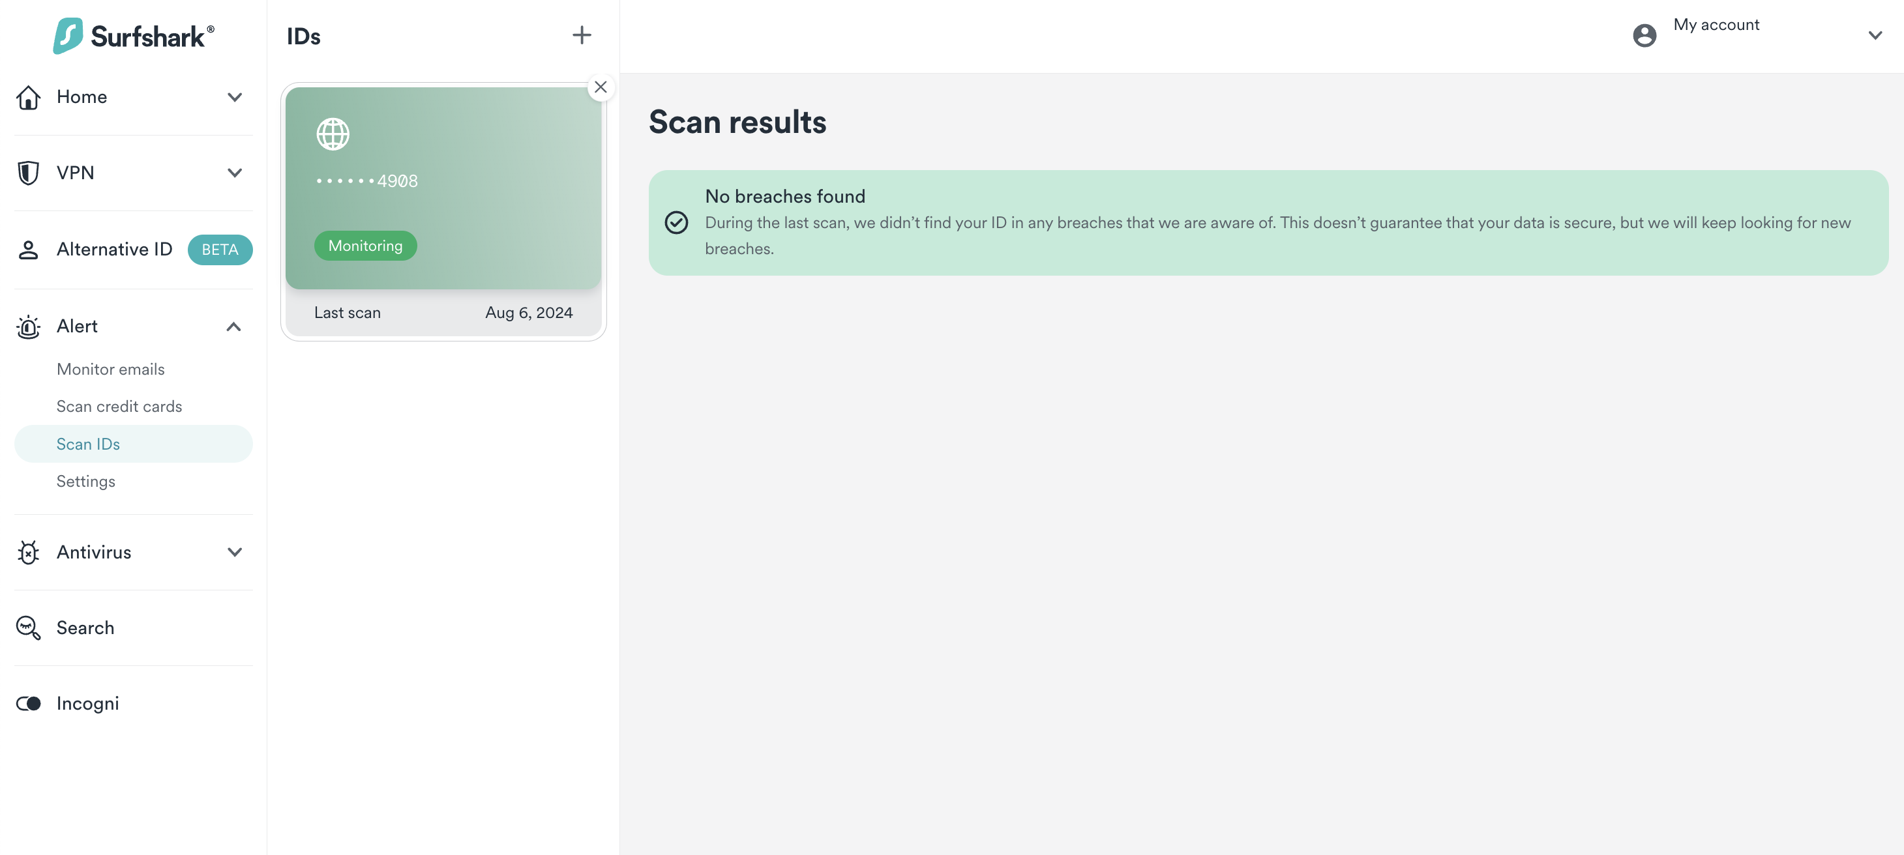
Task: Expand the VPN section chevron
Action: [234, 173]
